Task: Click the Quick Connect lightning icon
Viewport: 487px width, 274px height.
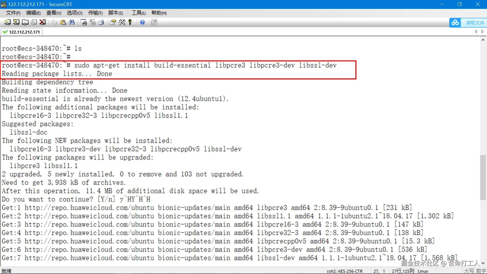Action: [16, 22]
